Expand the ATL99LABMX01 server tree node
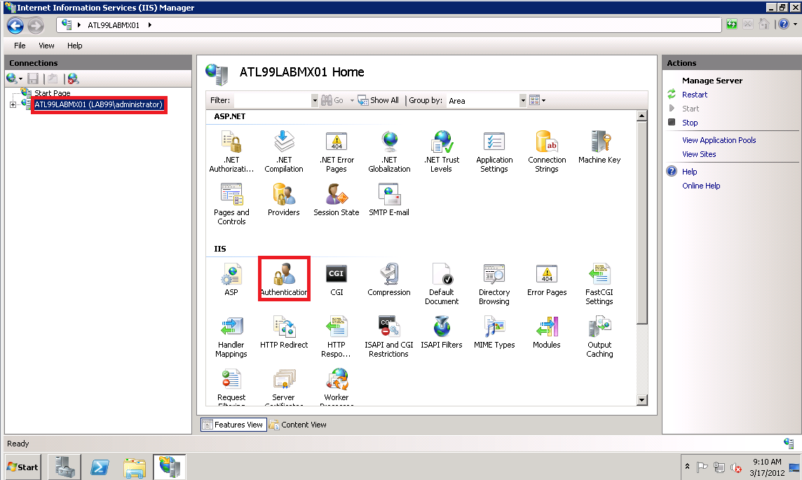Viewport: 802px width, 480px height. pos(13,105)
